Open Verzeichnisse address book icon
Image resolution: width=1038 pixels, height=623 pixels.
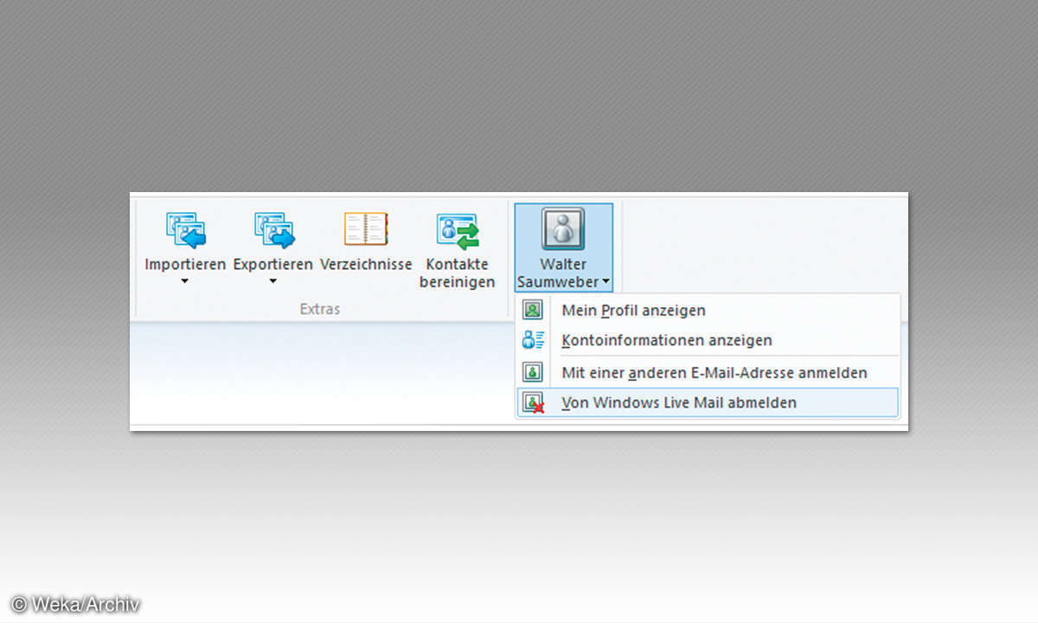coord(366,229)
